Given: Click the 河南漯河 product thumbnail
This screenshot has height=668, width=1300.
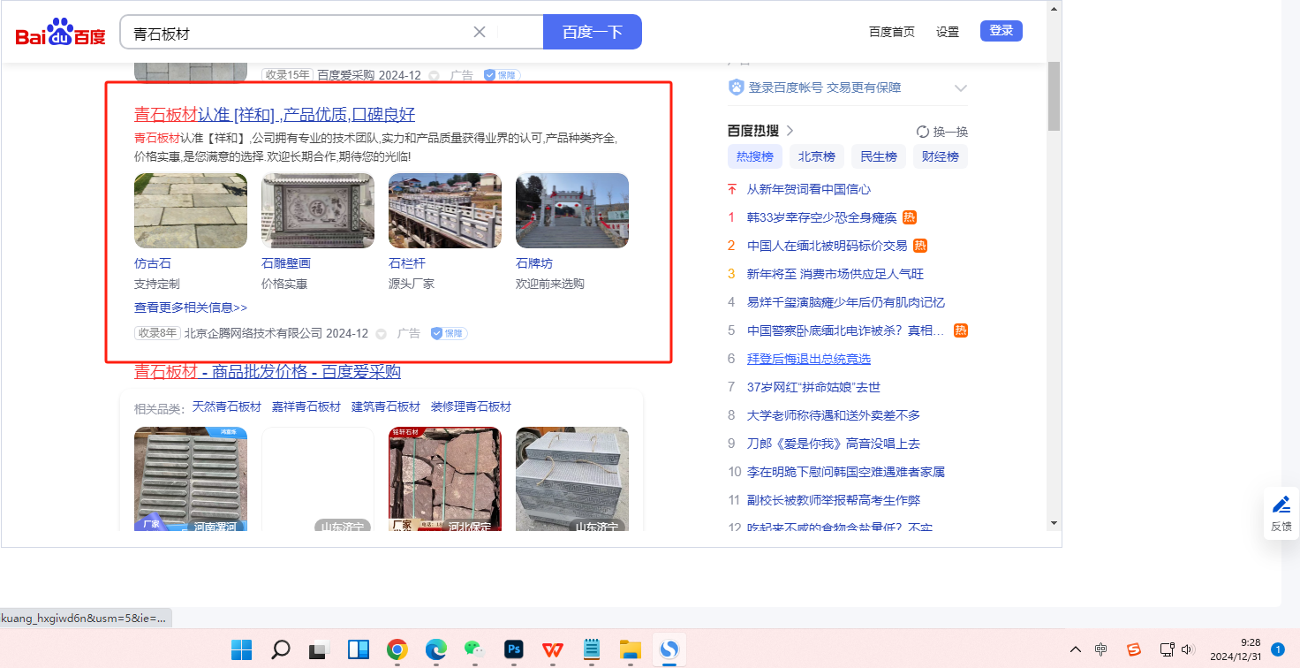Looking at the screenshot, I should click(x=191, y=479).
